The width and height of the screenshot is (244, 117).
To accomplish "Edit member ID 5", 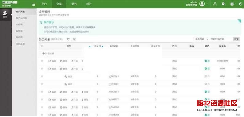I will (52, 100).
